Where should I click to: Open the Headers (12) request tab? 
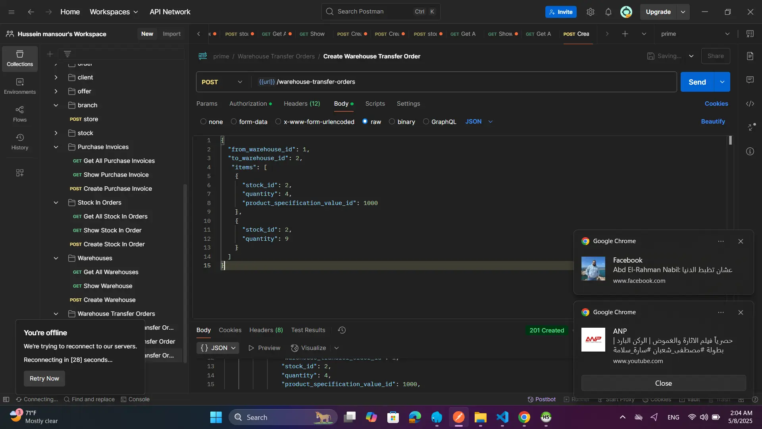[x=302, y=104]
